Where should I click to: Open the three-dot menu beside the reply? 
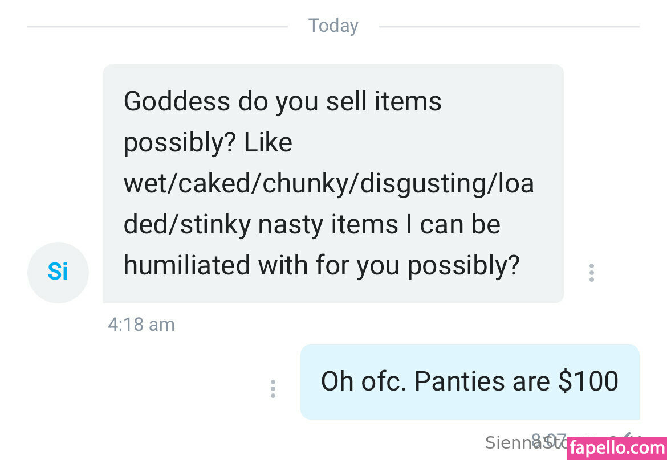coord(273,389)
